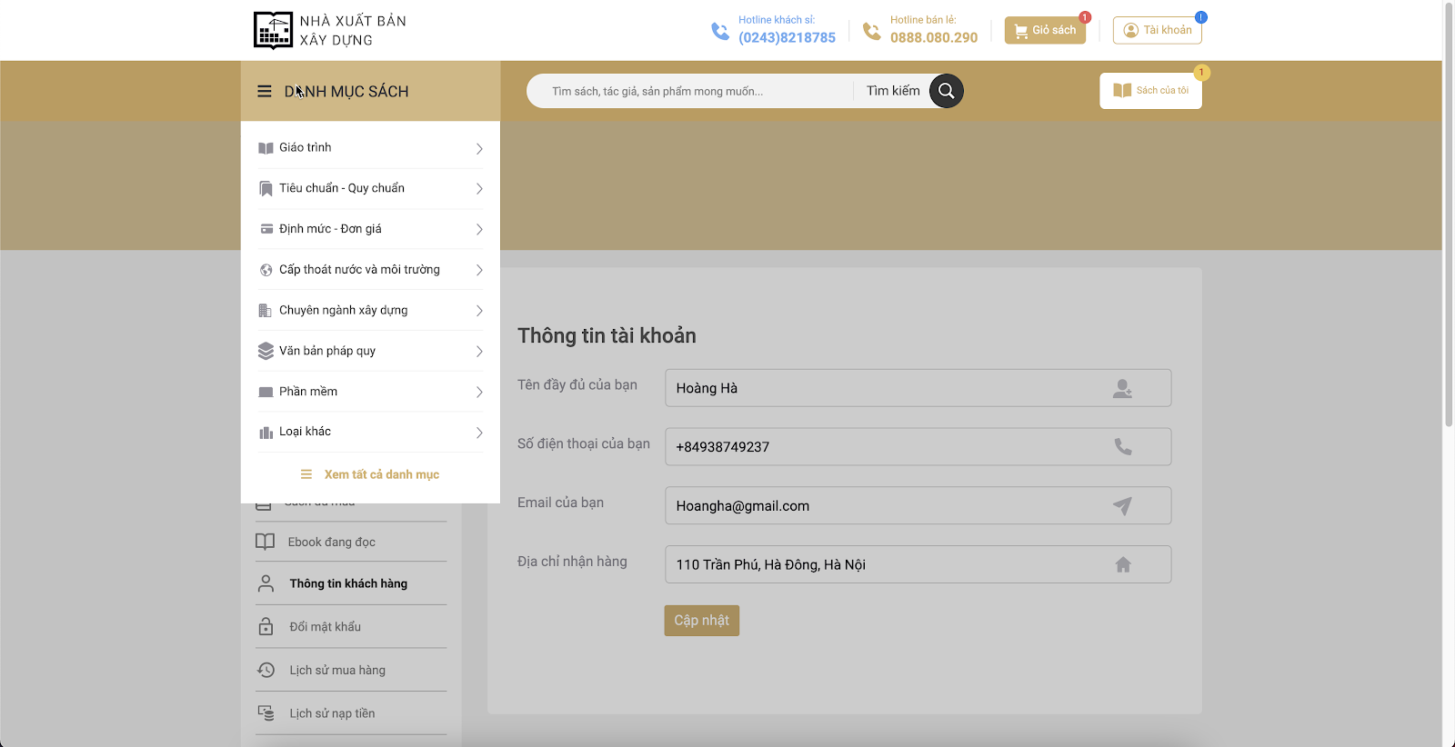This screenshot has width=1455, height=747.
Task: Click the person icon for Thông tin khách hàng
Action: pos(266,583)
